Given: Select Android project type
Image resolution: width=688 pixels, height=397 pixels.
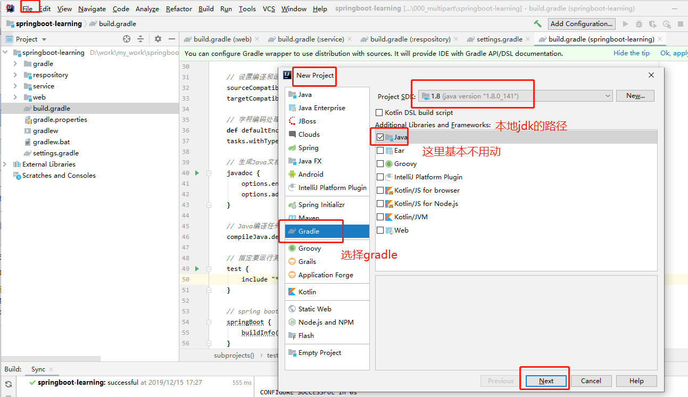Looking at the screenshot, I should coord(327,174).
